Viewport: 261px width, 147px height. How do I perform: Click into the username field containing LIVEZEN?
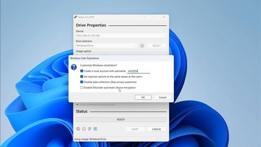click(139, 71)
